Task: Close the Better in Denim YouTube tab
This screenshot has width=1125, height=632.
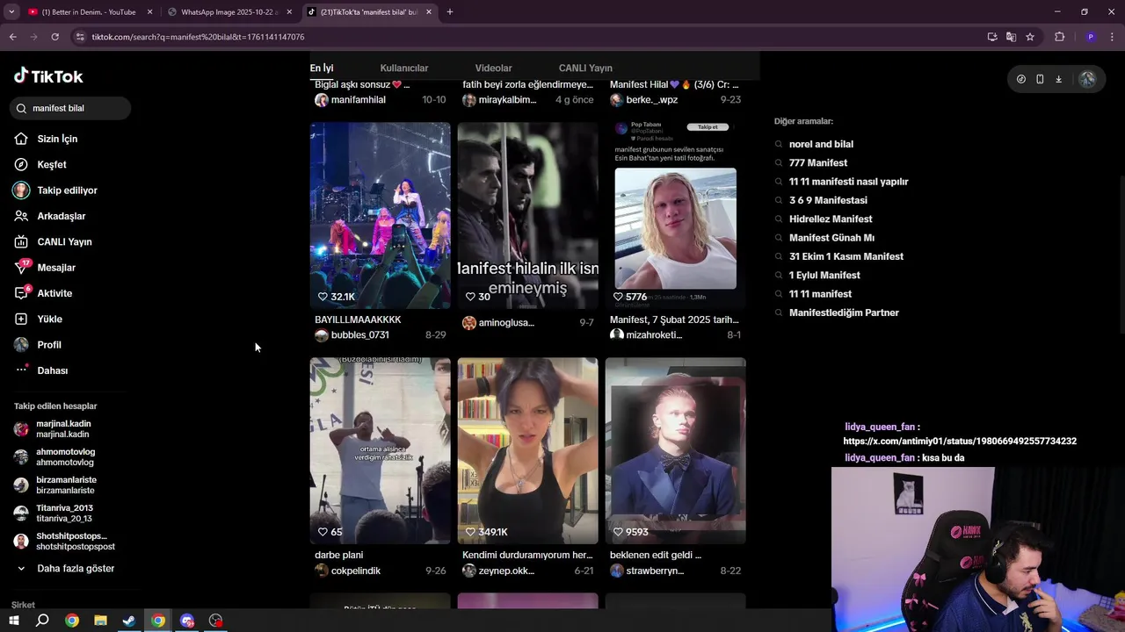Action: tap(149, 12)
